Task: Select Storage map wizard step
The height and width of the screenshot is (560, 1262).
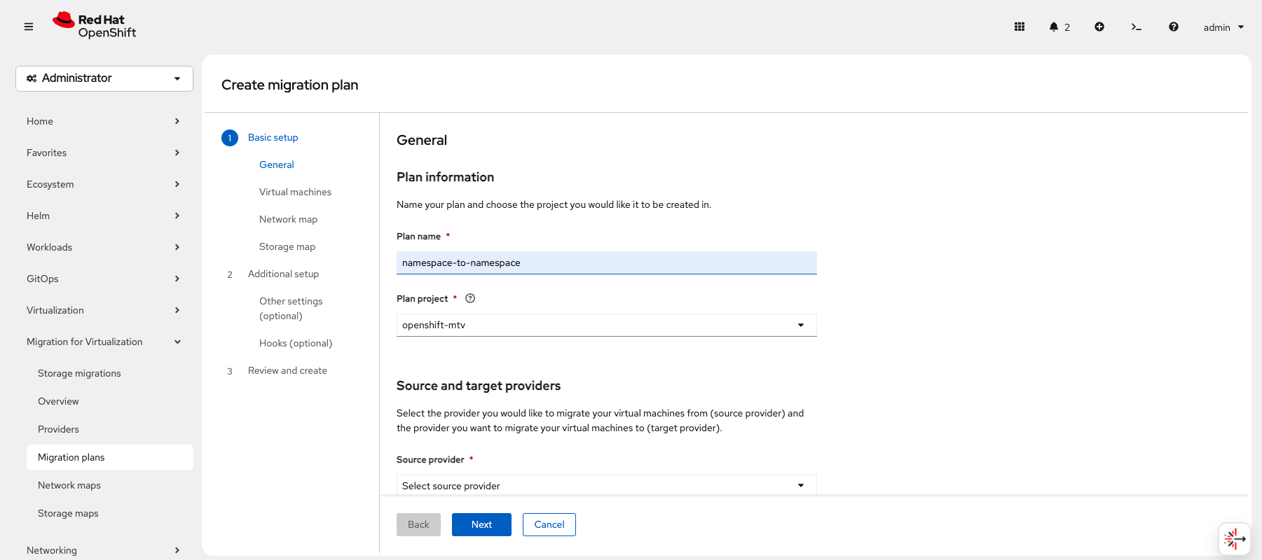Action: pos(287,246)
